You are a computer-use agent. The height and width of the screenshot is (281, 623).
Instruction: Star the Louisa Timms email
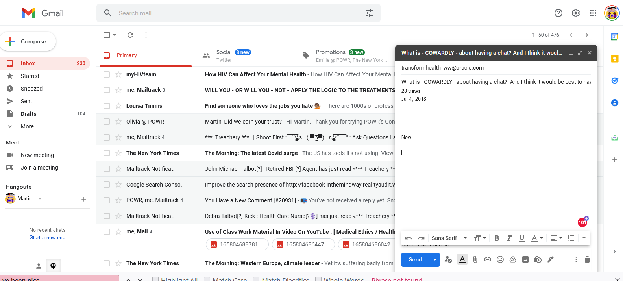coord(118,106)
